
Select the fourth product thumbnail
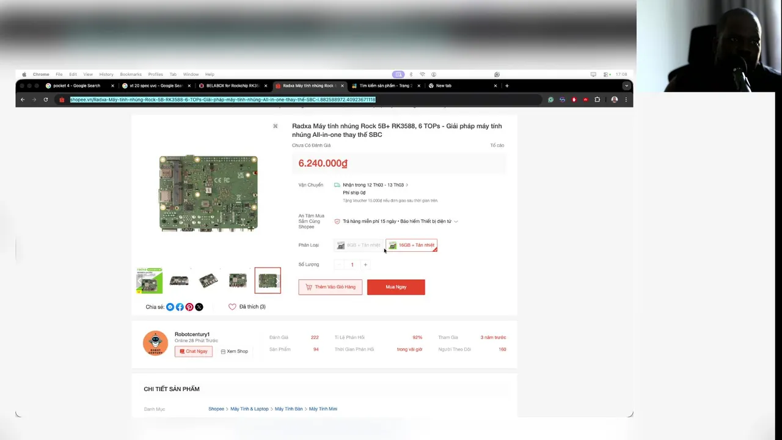[x=238, y=280]
